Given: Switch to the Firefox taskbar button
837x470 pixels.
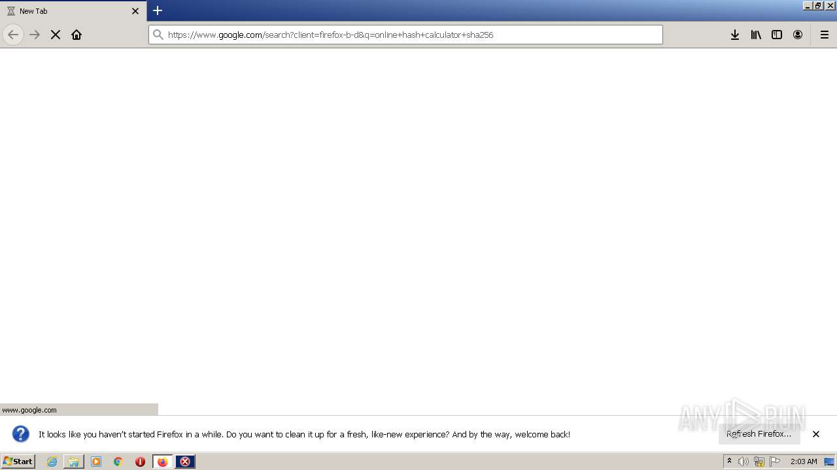Looking at the screenshot, I should tap(163, 462).
